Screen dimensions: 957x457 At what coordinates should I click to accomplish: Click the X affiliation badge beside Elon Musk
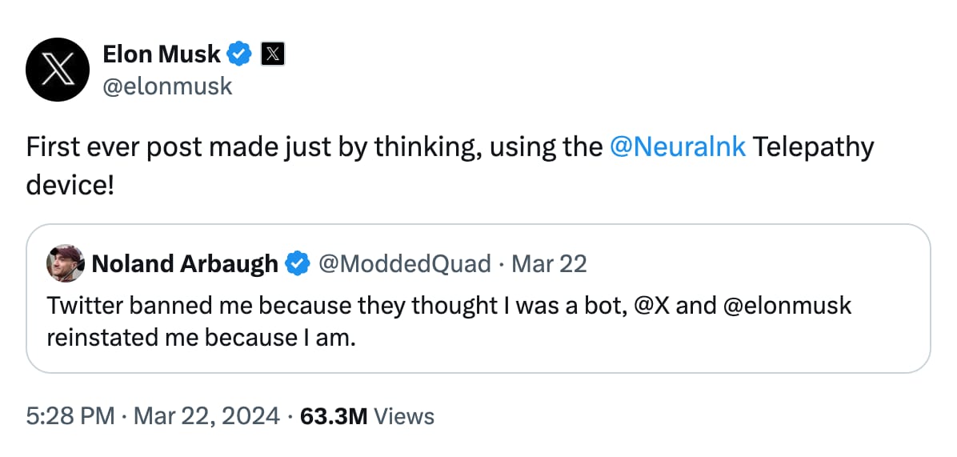point(273,54)
